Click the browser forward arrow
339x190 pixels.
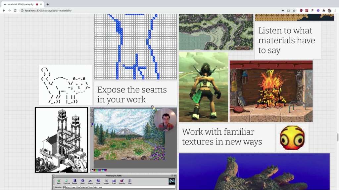pyautogui.click(x=10, y=10)
